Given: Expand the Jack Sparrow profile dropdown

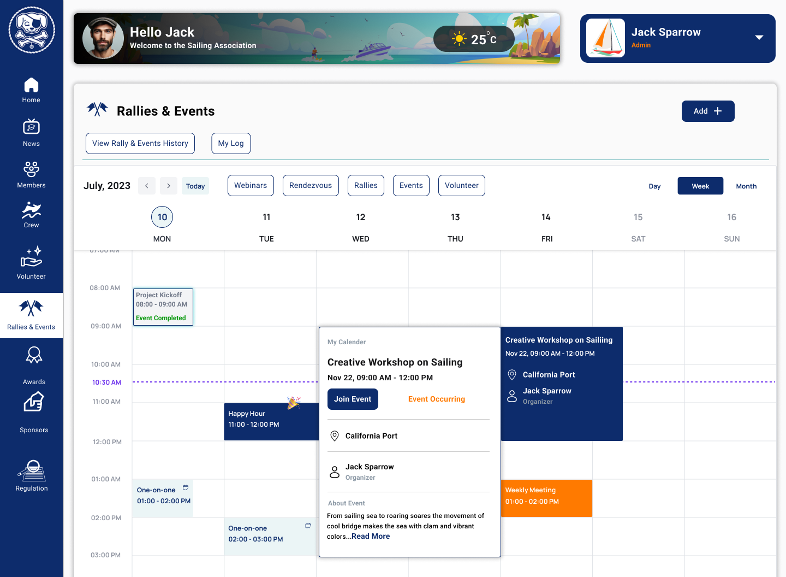Looking at the screenshot, I should 759,38.
